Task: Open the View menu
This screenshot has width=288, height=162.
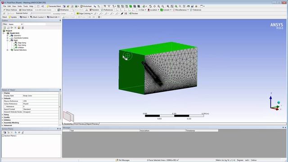Action: [x=14, y=6]
